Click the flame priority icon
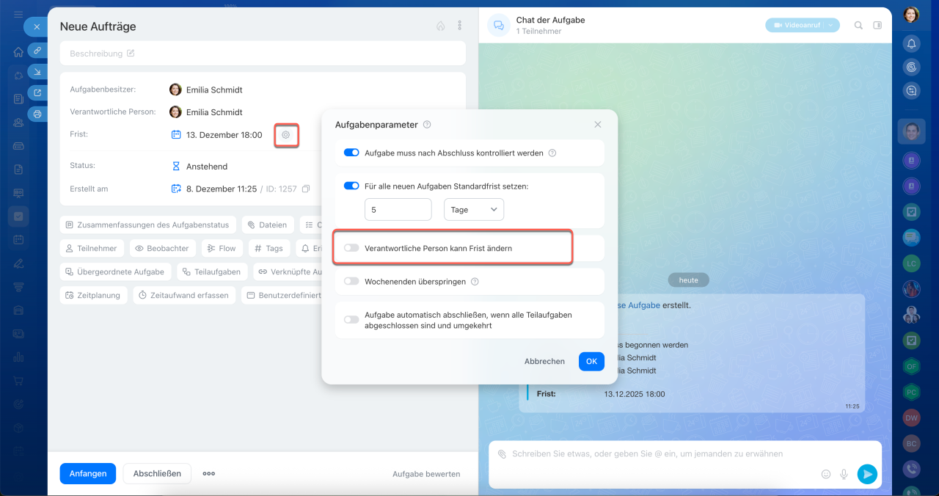 coord(440,26)
